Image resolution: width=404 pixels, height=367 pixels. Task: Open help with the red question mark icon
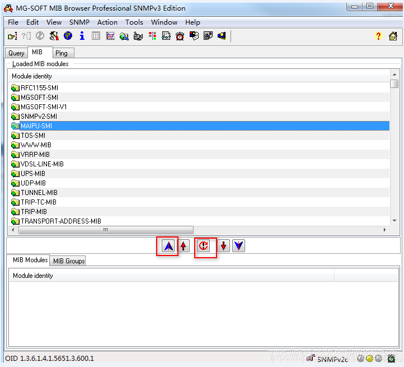pyautogui.click(x=378, y=36)
